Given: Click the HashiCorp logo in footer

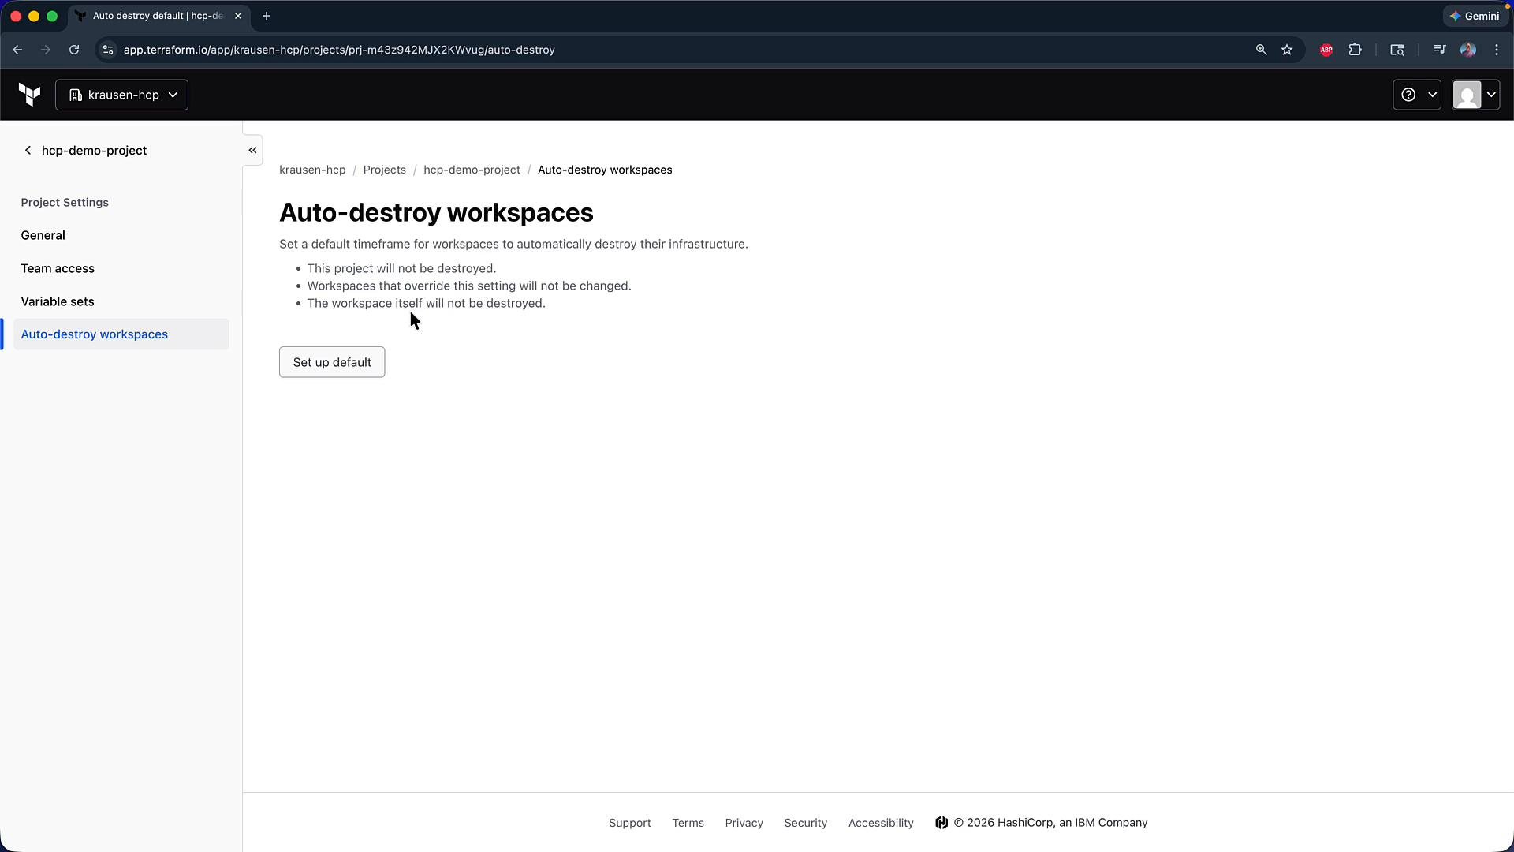Looking at the screenshot, I should 942,823.
